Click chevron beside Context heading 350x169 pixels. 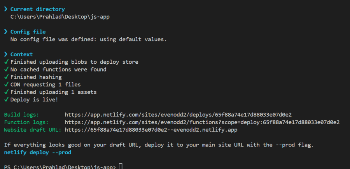(6, 54)
